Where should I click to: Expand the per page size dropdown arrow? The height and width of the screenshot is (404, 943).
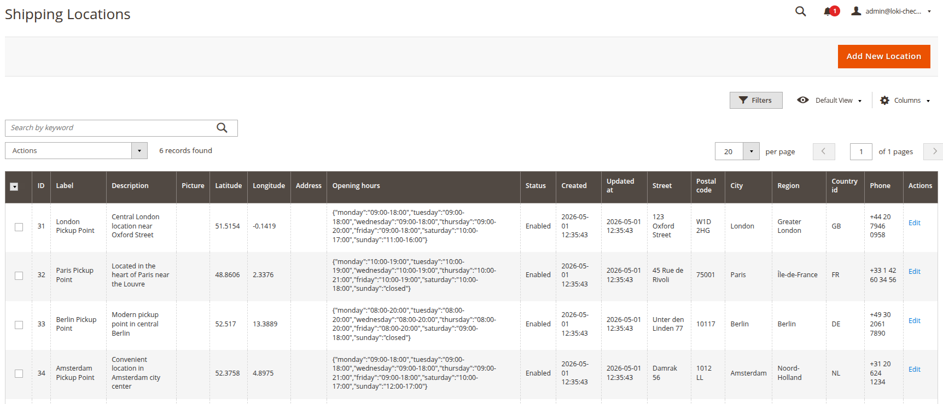pyautogui.click(x=751, y=151)
